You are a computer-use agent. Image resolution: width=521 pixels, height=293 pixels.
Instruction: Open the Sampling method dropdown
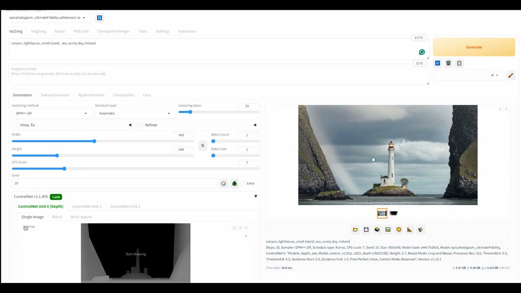pyautogui.click(x=53, y=113)
